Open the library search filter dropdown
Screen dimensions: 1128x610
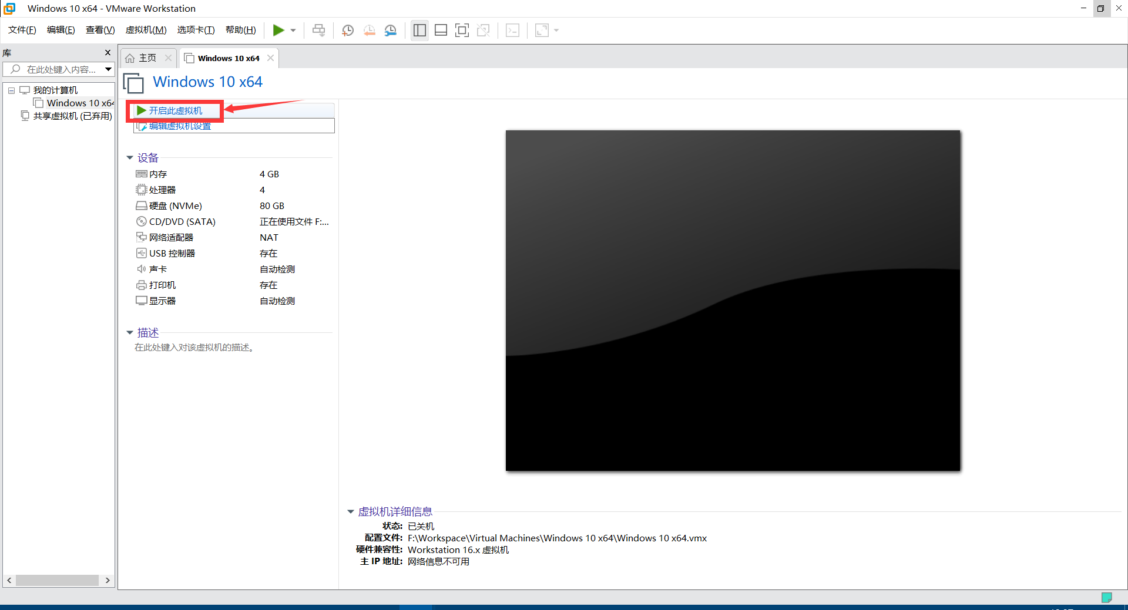(108, 69)
